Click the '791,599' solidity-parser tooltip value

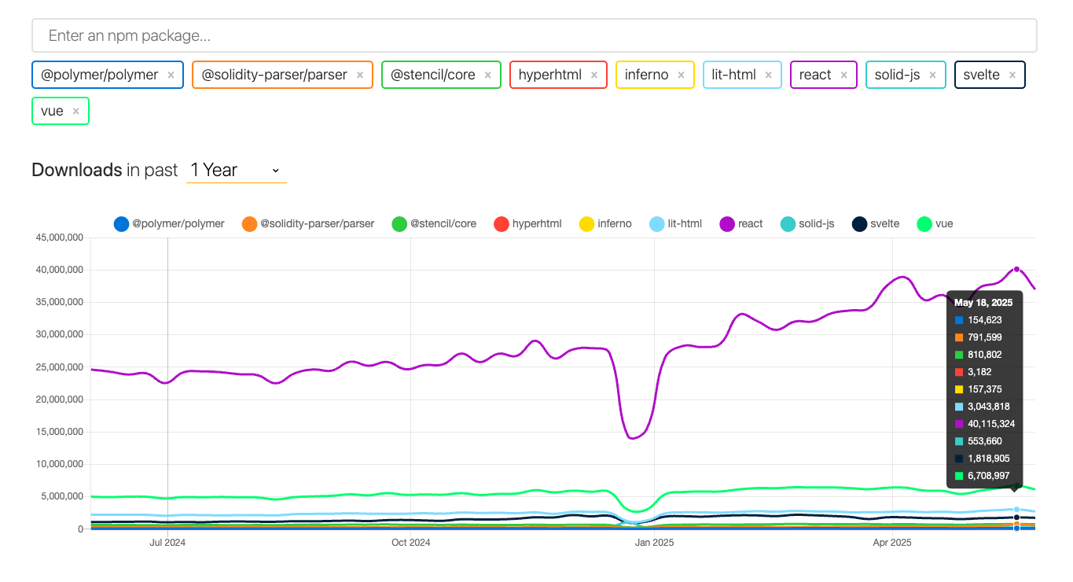[x=985, y=337]
